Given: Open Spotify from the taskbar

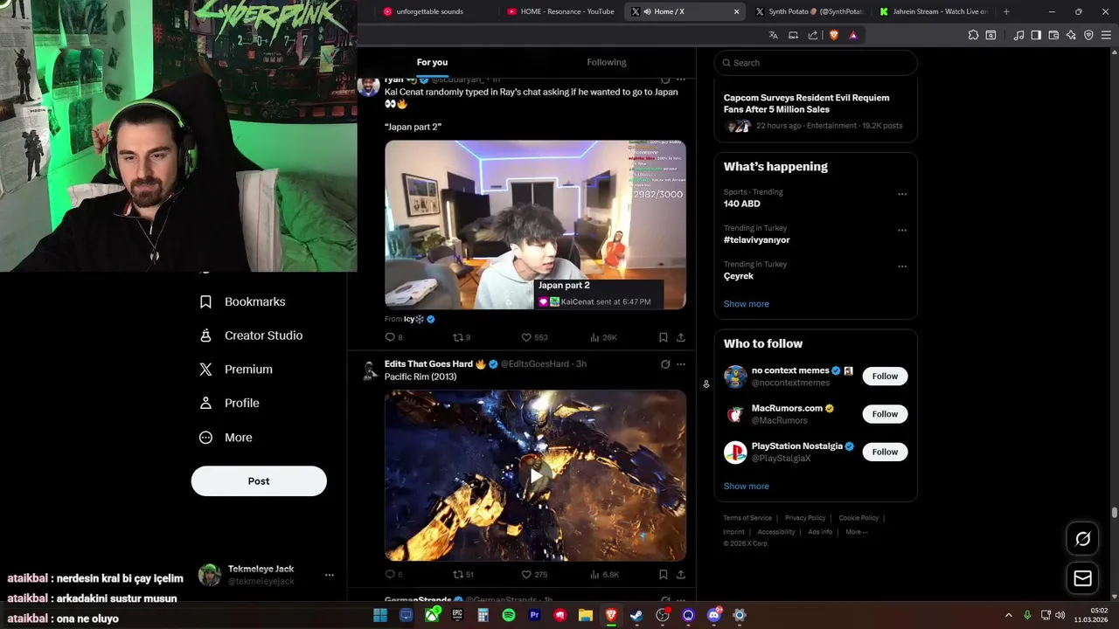Looking at the screenshot, I should point(509,615).
